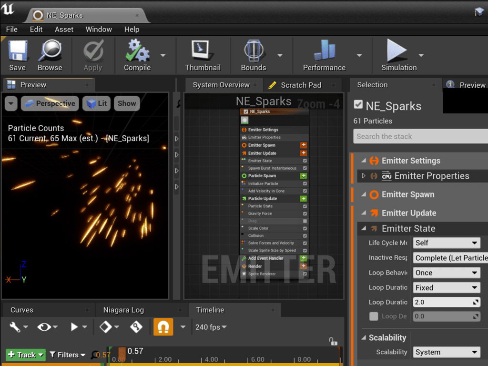The width and height of the screenshot is (488, 366).
Task: Toggle the NE_Sparks emitter checkbox in Selection panel
Action: pyautogui.click(x=358, y=104)
